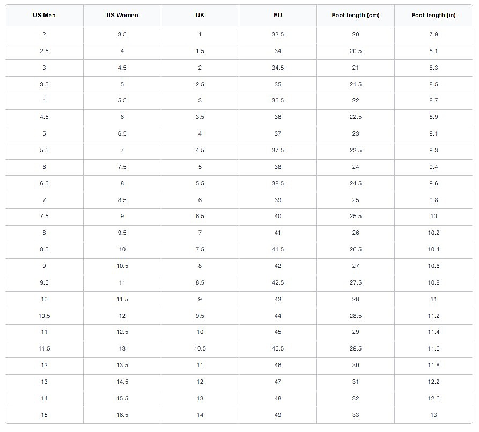Click the US Women column header
Viewport: 479px width, 432px height.
[122, 15]
